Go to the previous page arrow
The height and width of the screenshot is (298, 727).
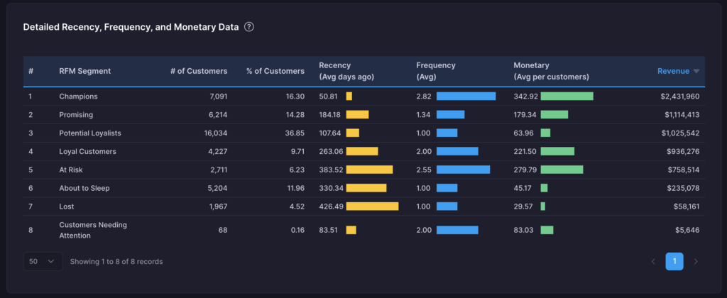[653, 261]
